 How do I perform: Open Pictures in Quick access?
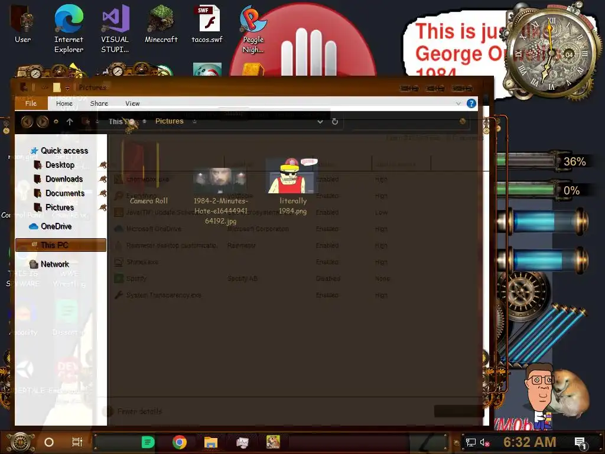[60, 207]
